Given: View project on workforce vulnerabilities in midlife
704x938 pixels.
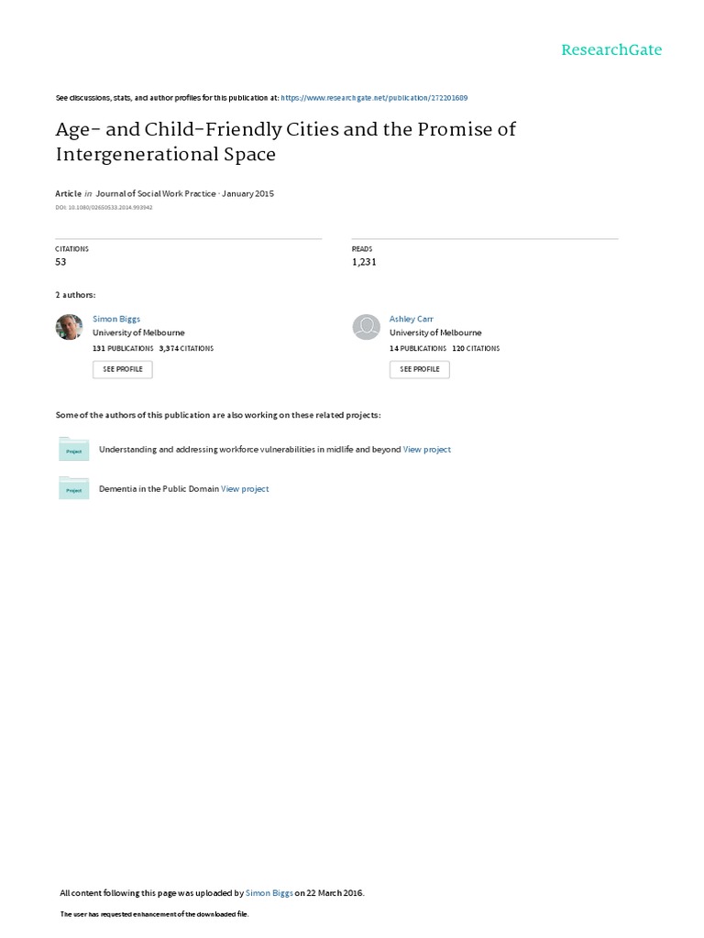Looking at the screenshot, I should 427,450.
